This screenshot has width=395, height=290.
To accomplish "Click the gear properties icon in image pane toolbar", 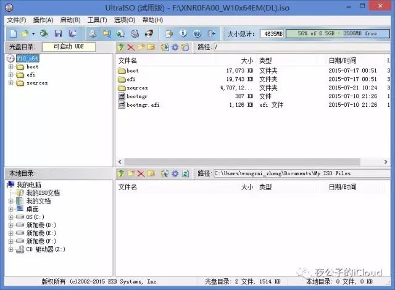I will tap(175, 47).
